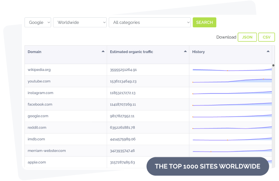Click traffic value 35955251264.91
Image resolution: width=279 pixels, height=181 pixels.
point(123,69)
